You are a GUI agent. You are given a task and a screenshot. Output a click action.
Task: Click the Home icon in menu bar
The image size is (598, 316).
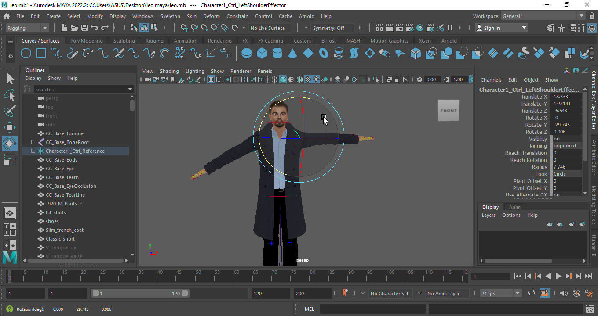[x=7, y=16]
